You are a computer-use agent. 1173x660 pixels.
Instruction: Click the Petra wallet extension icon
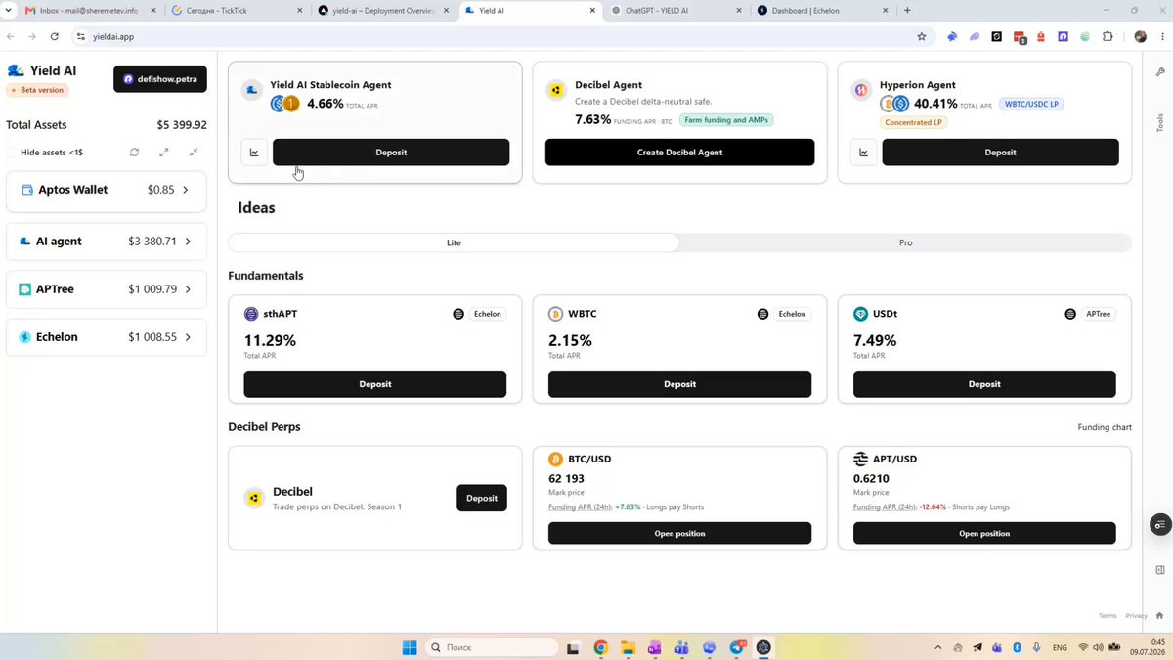coord(1064,36)
